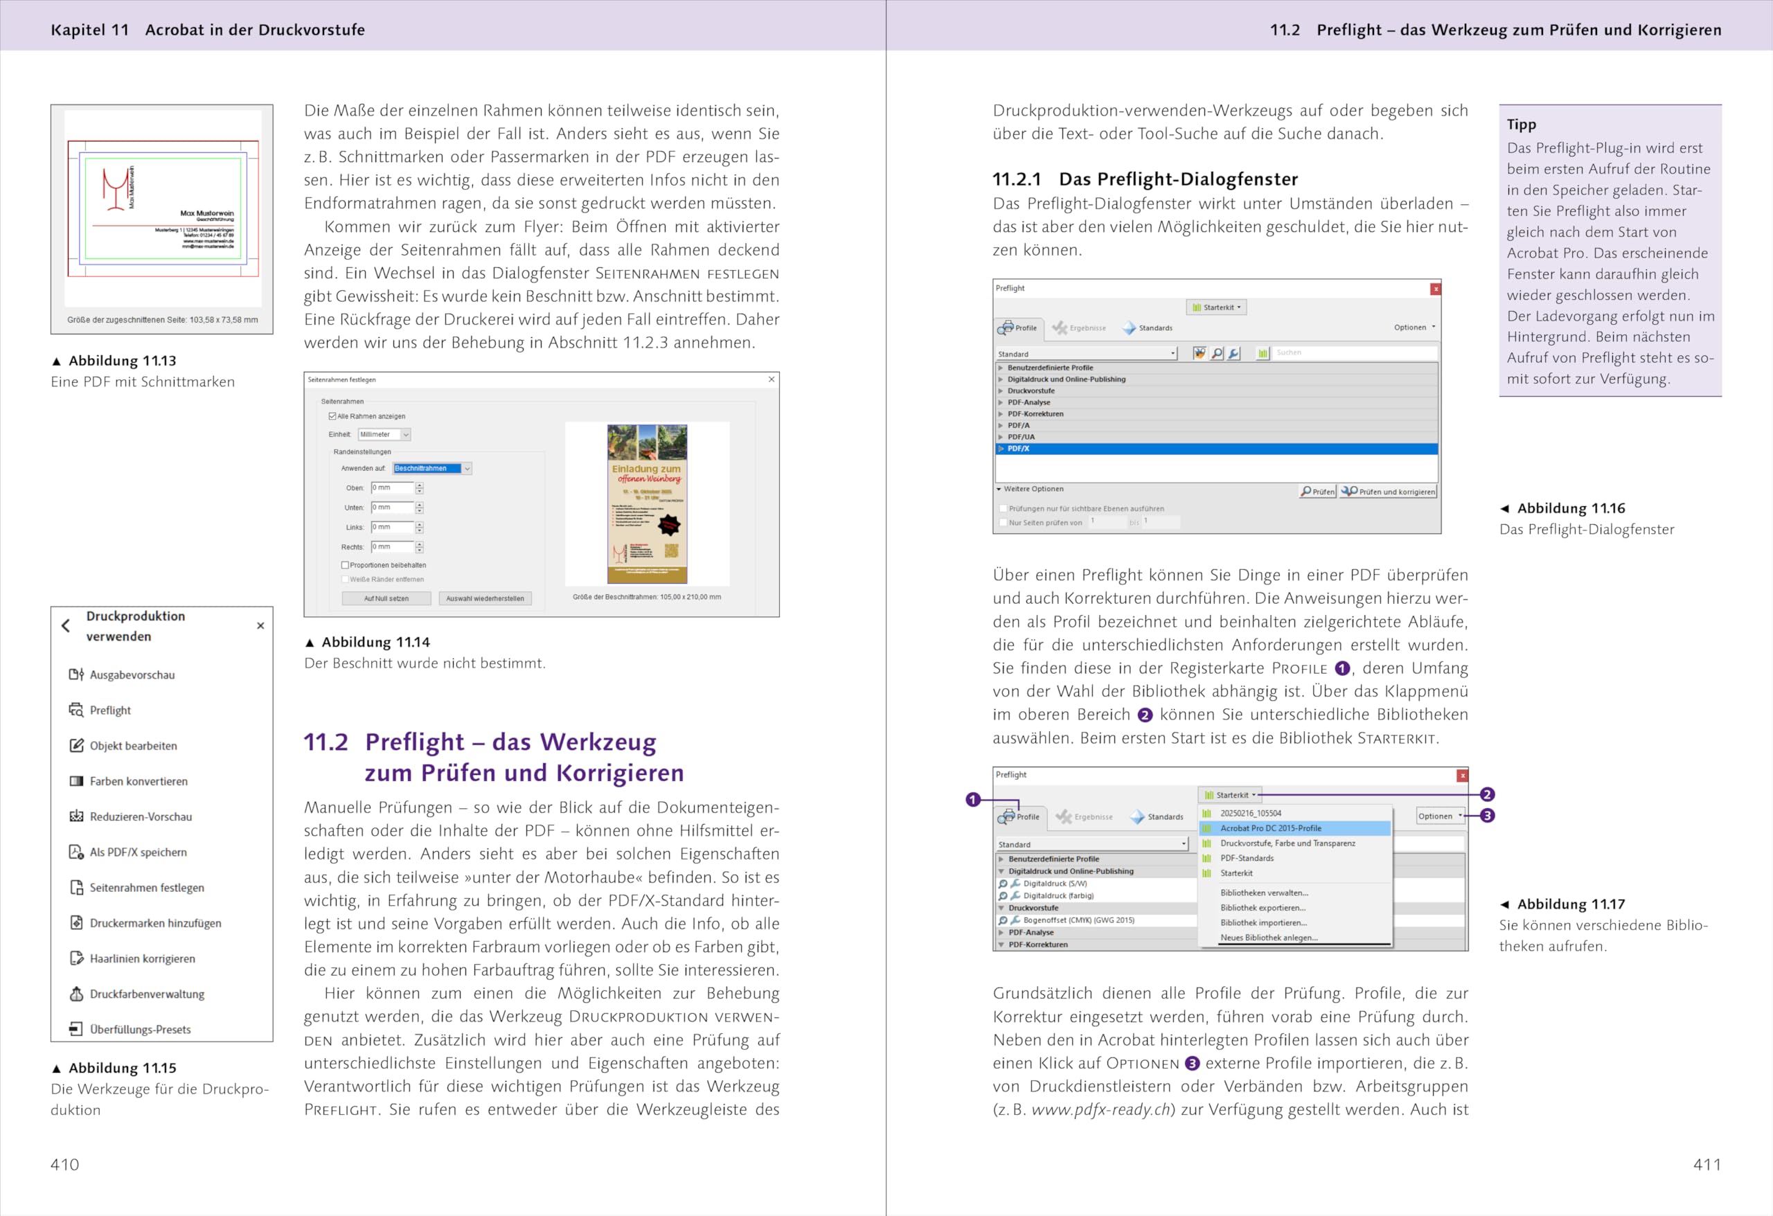Enable Nur Seiten prüfen von checkbox

[x=1004, y=523]
